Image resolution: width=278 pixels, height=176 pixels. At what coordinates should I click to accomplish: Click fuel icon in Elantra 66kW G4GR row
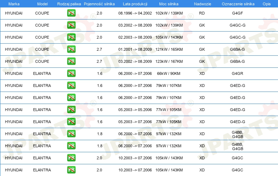pos(71,73)
